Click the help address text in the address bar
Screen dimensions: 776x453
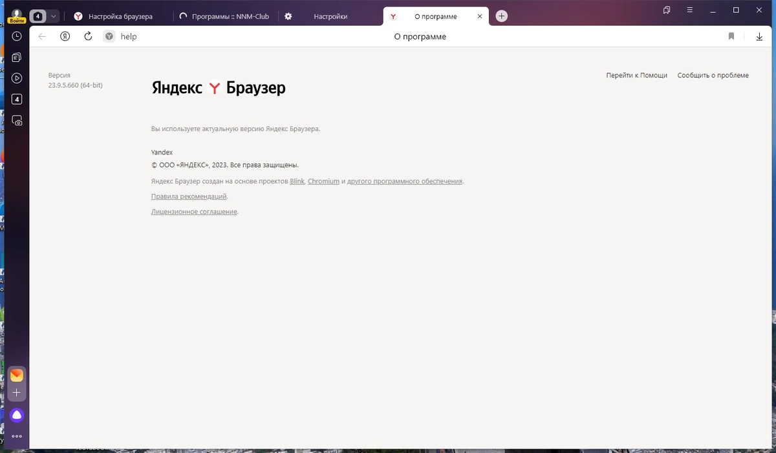click(129, 37)
